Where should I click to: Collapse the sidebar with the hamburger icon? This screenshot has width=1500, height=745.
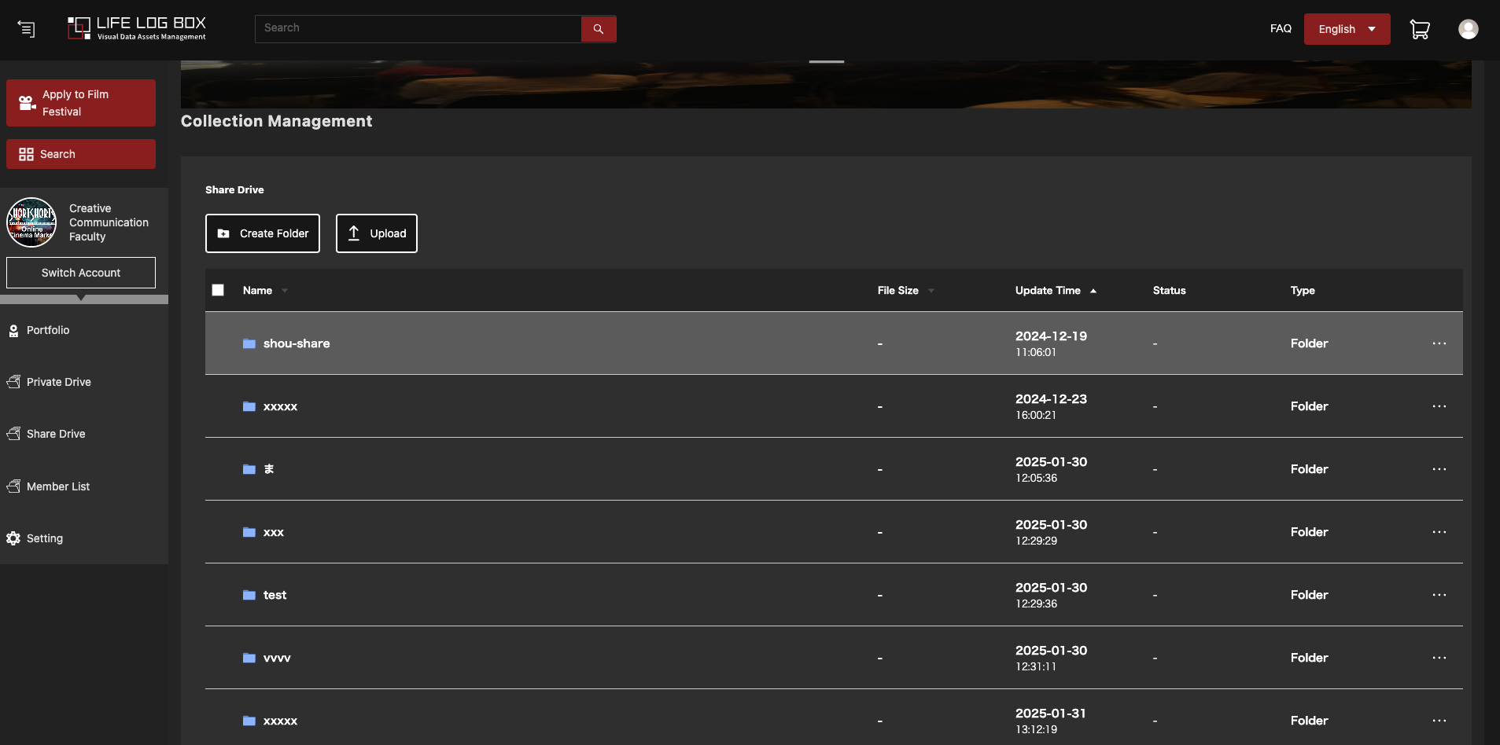(x=26, y=29)
